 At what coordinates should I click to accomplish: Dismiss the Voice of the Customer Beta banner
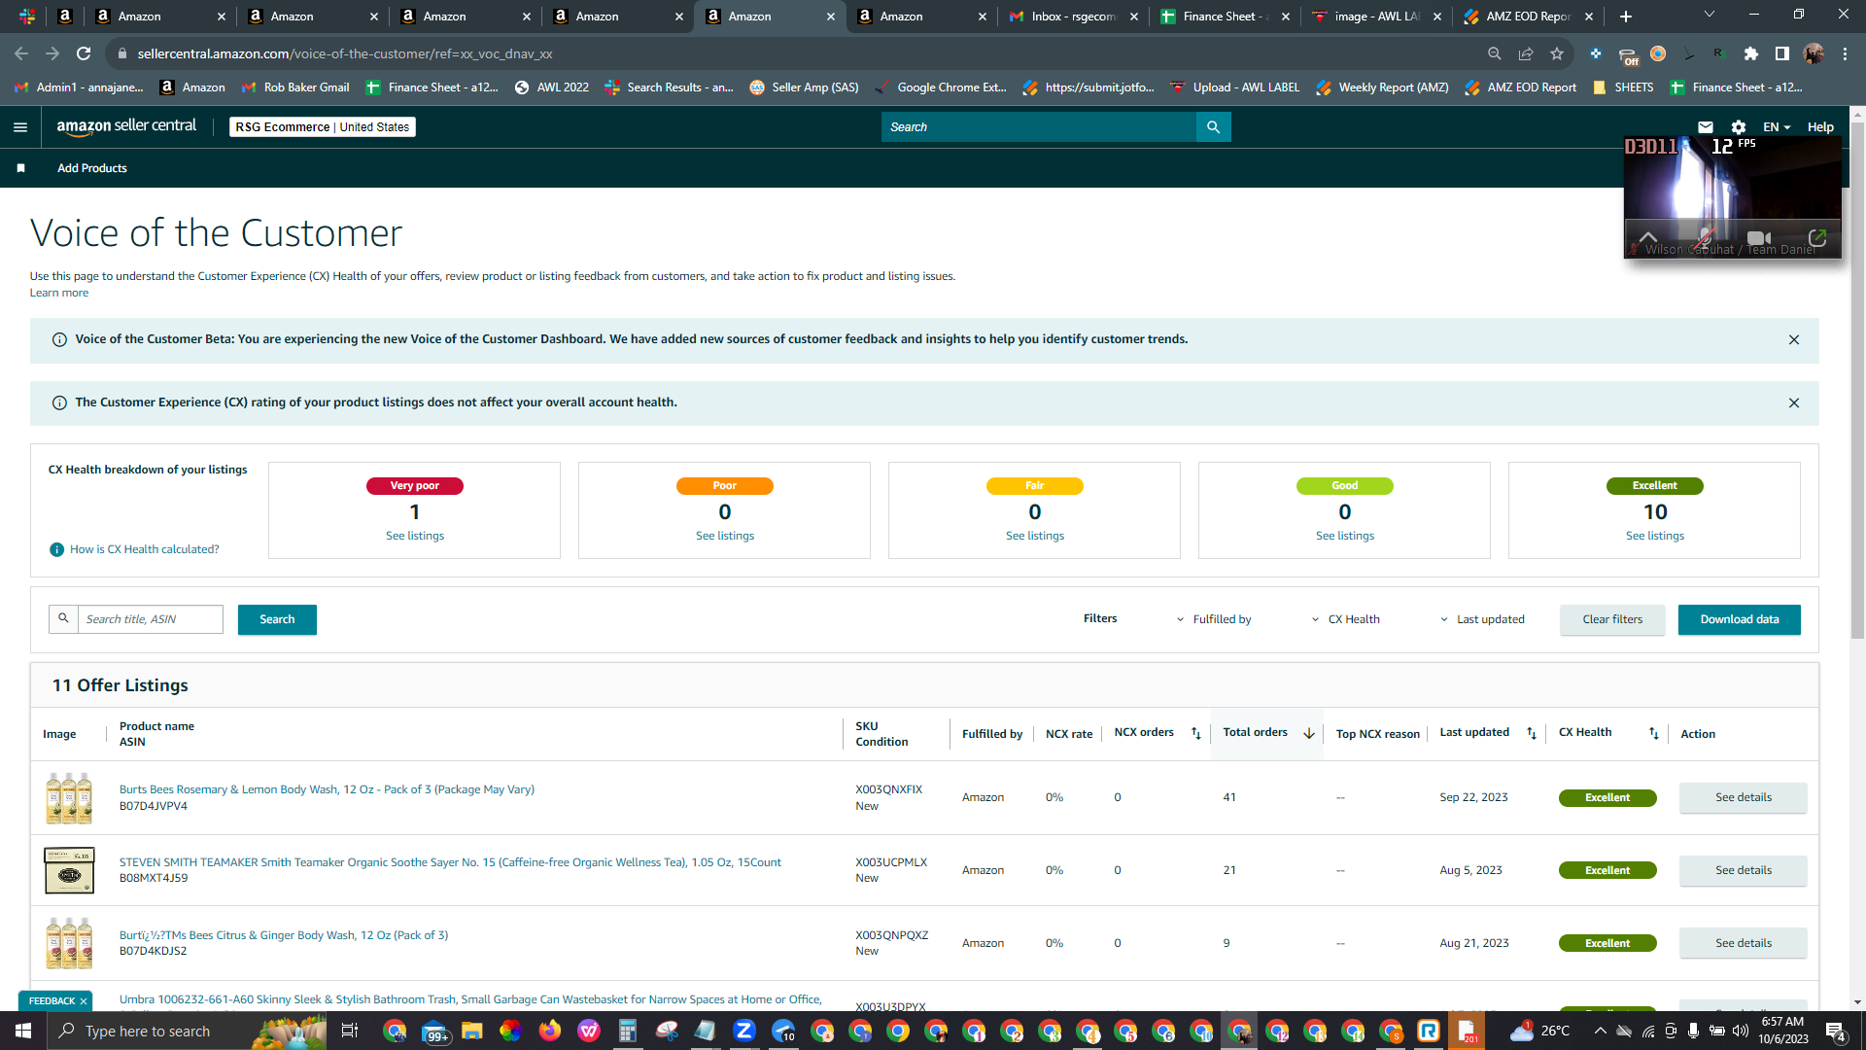point(1794,339)
